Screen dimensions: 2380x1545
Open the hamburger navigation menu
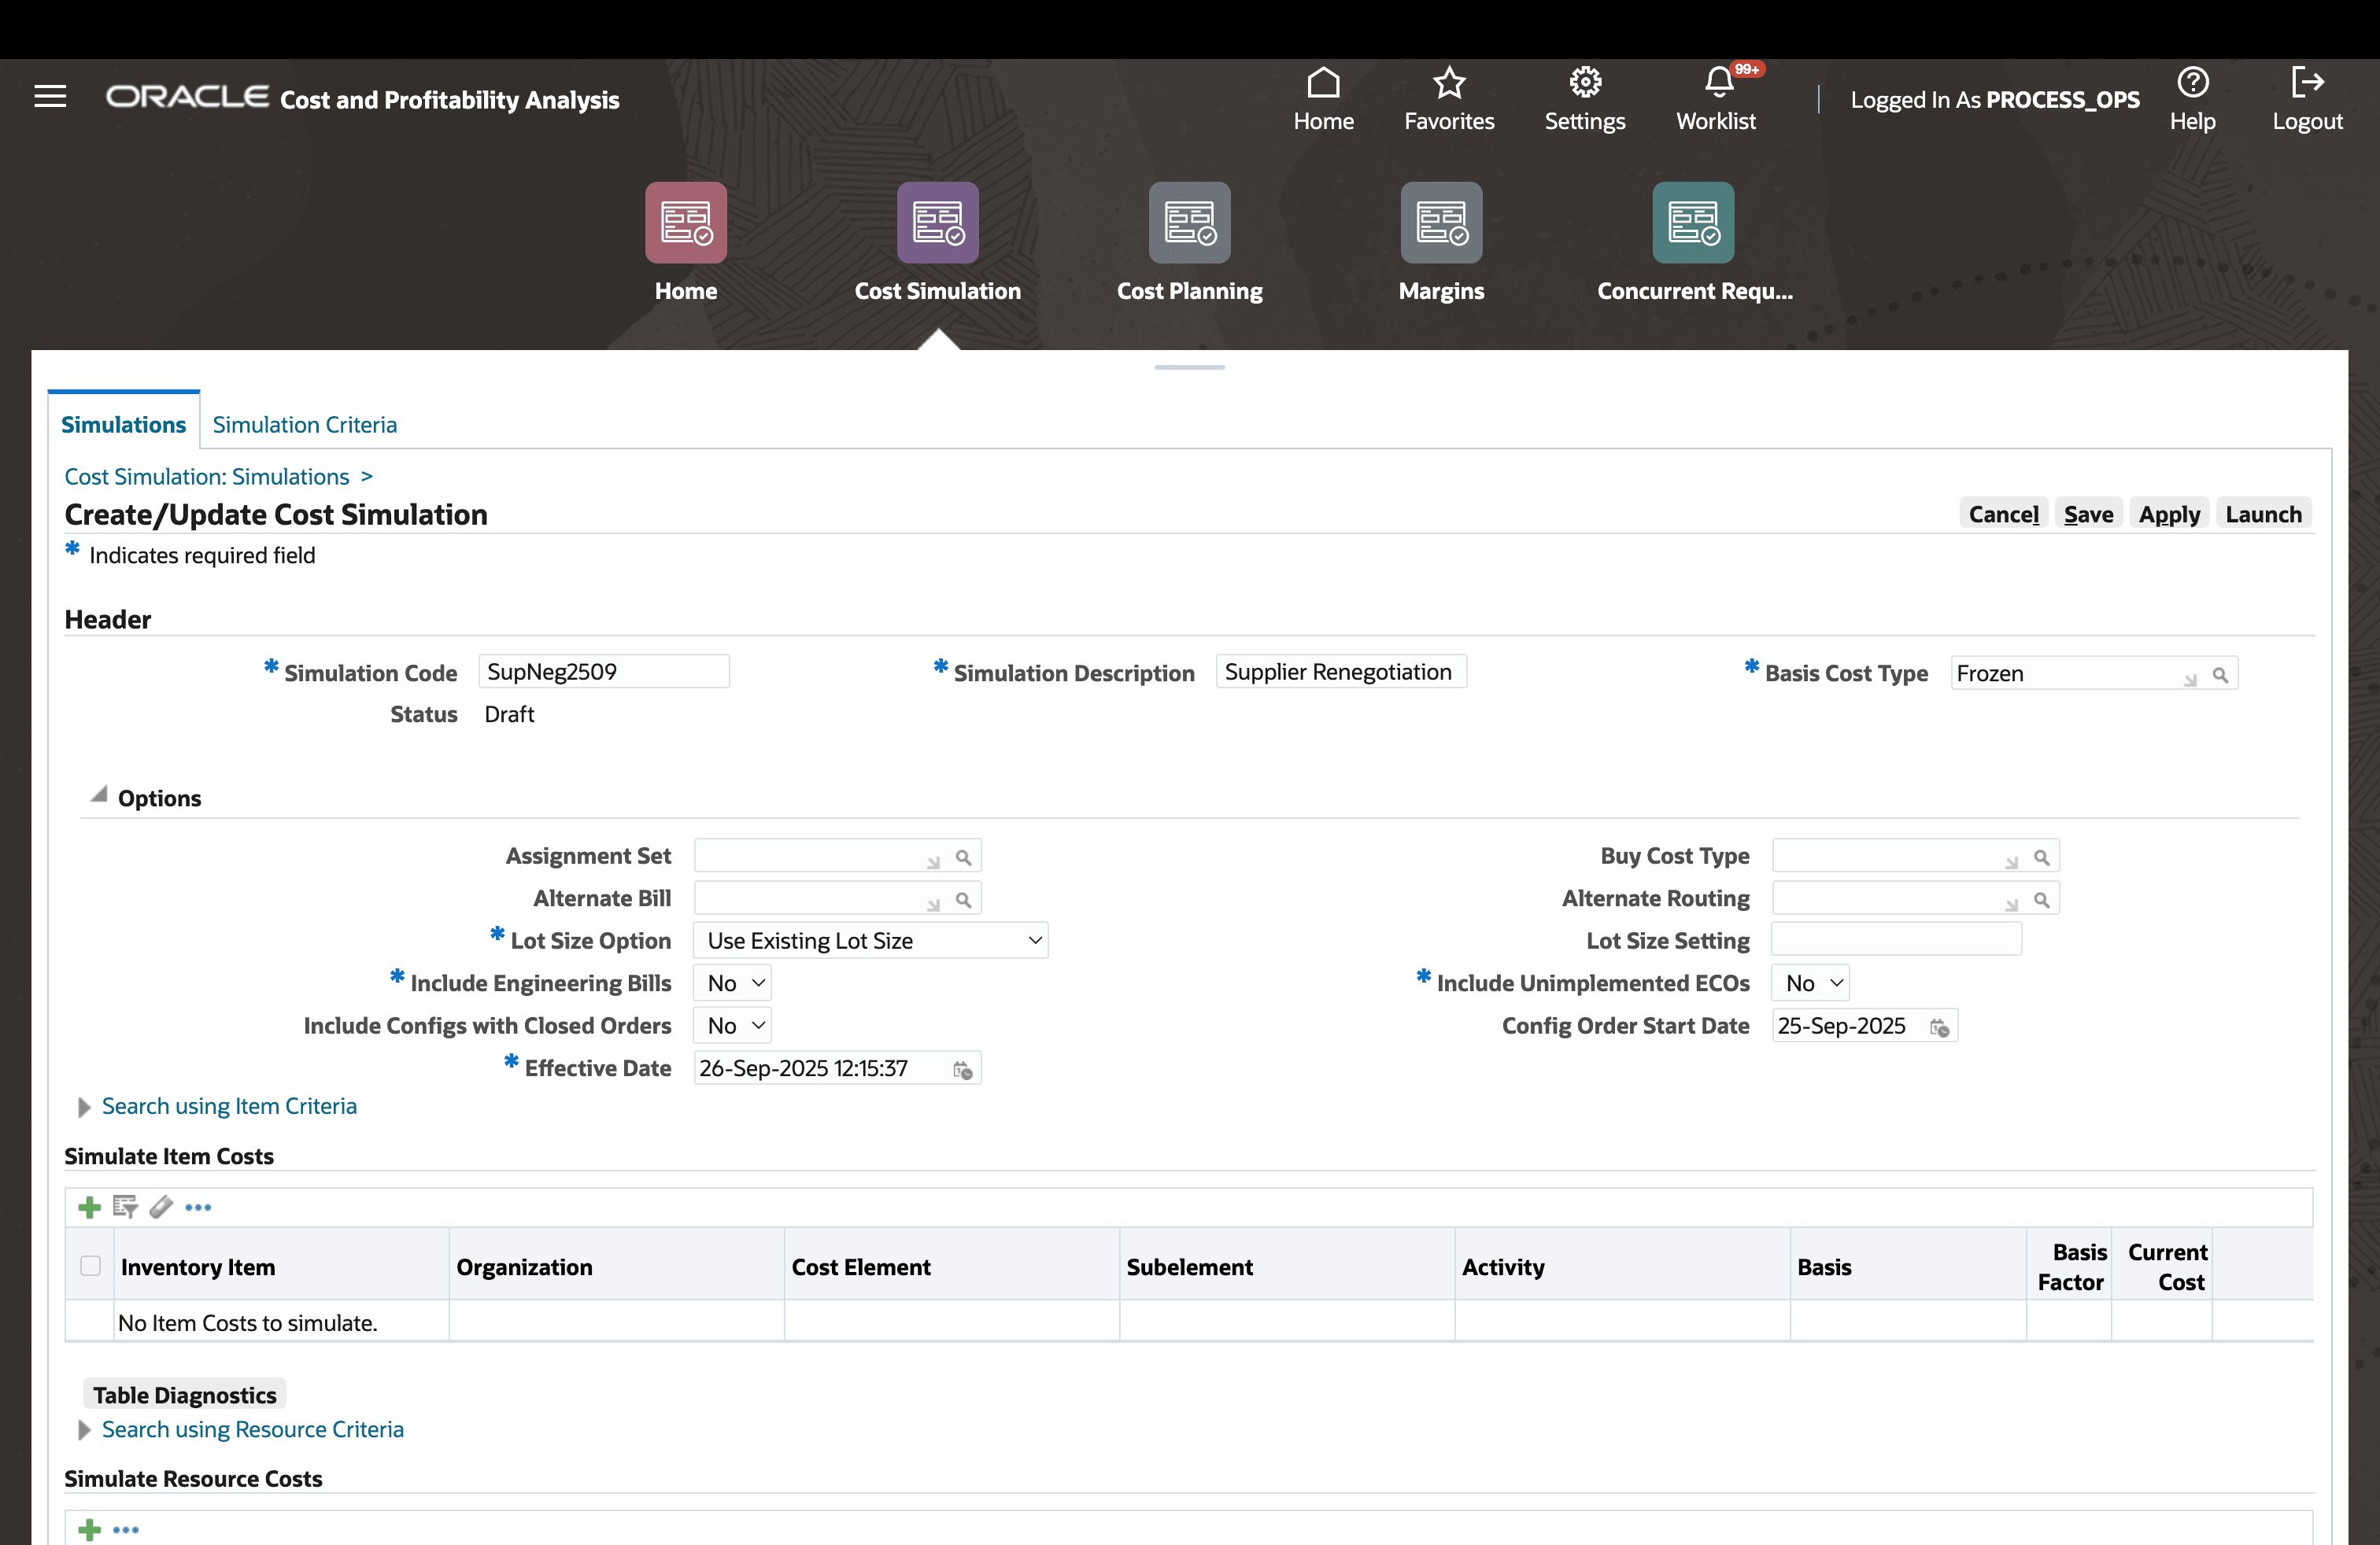pos(50,97)
